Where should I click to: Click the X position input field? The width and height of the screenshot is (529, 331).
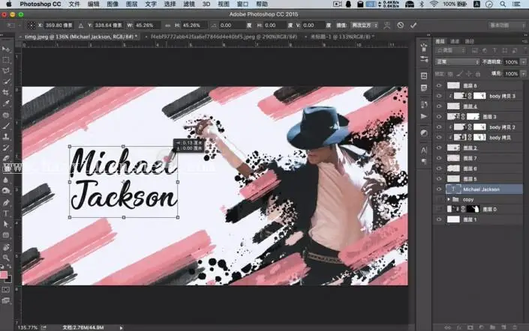(59, 25)
